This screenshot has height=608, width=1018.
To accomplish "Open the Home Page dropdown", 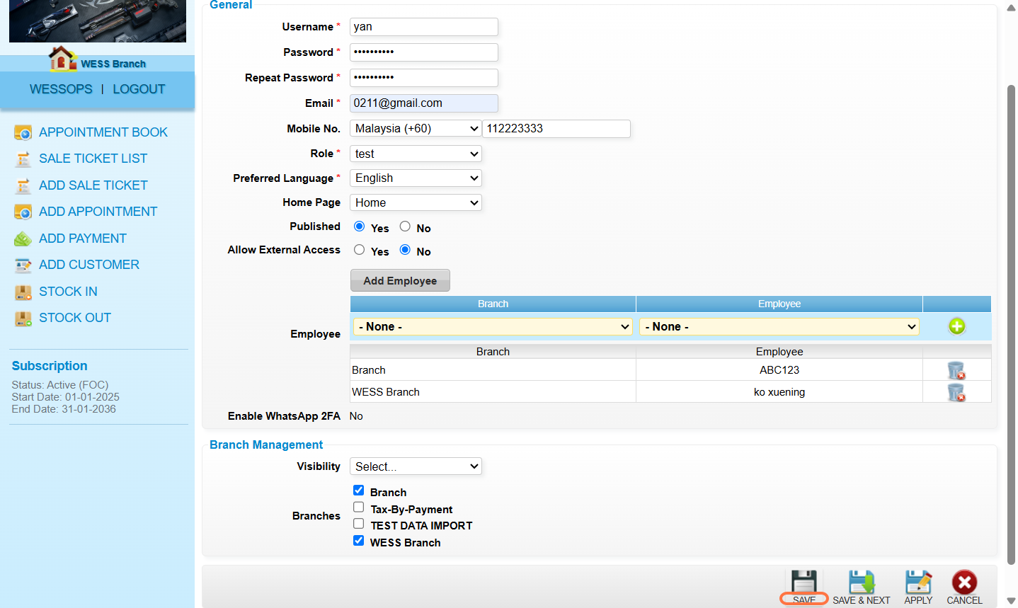I will pyautogui.click(x=416, y=202).
